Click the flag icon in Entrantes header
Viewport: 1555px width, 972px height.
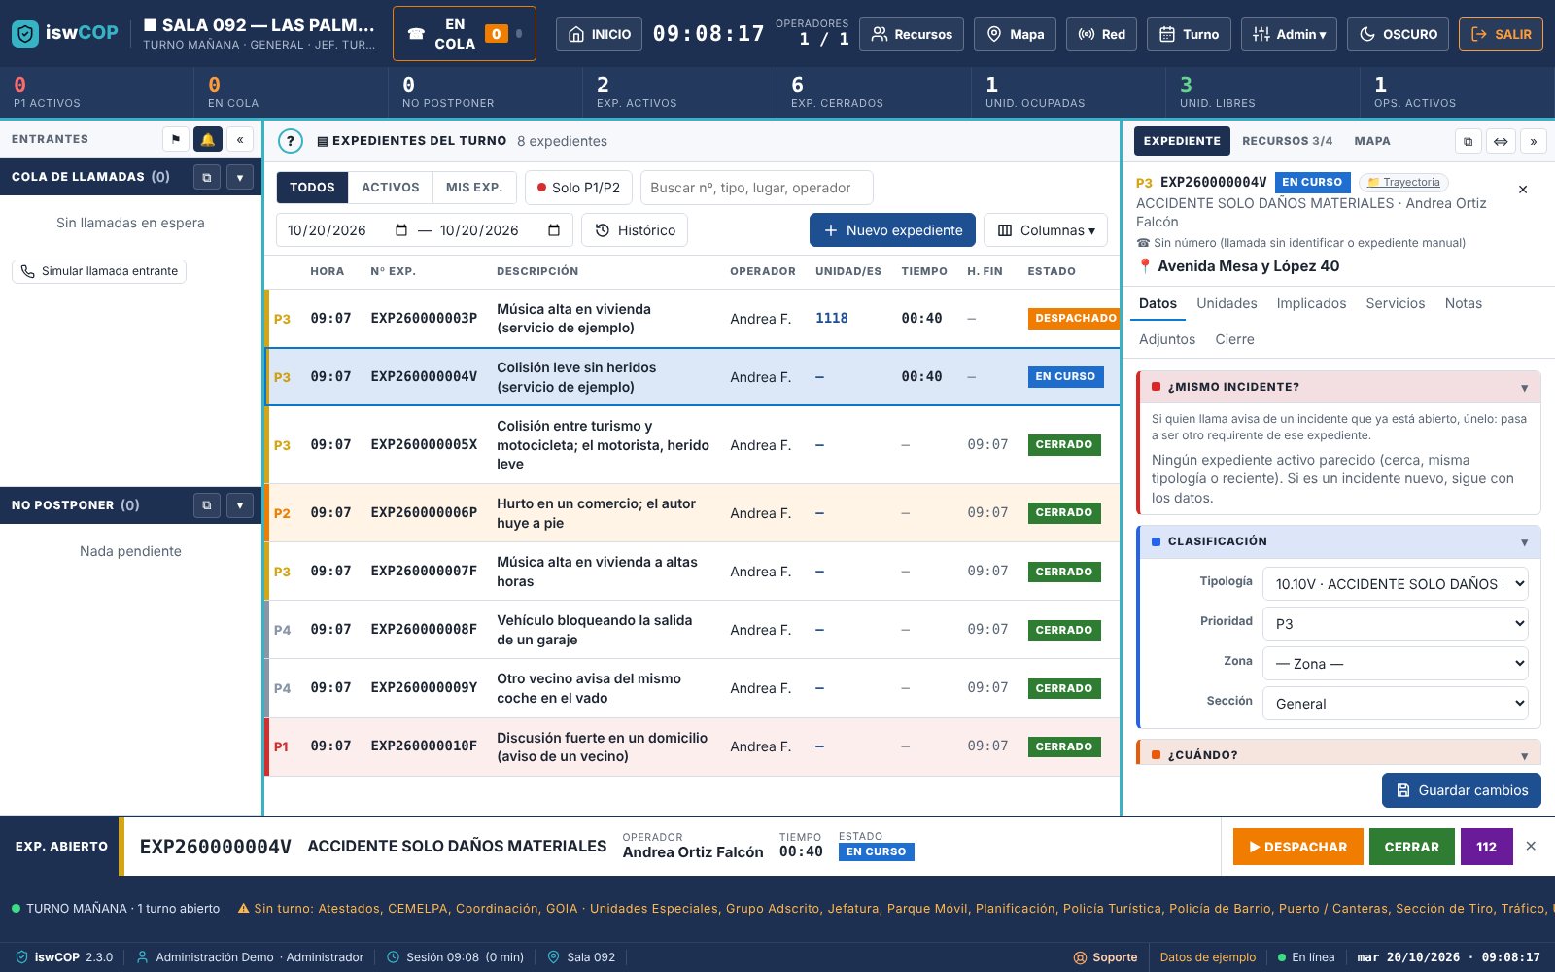[x=176, y=139]
